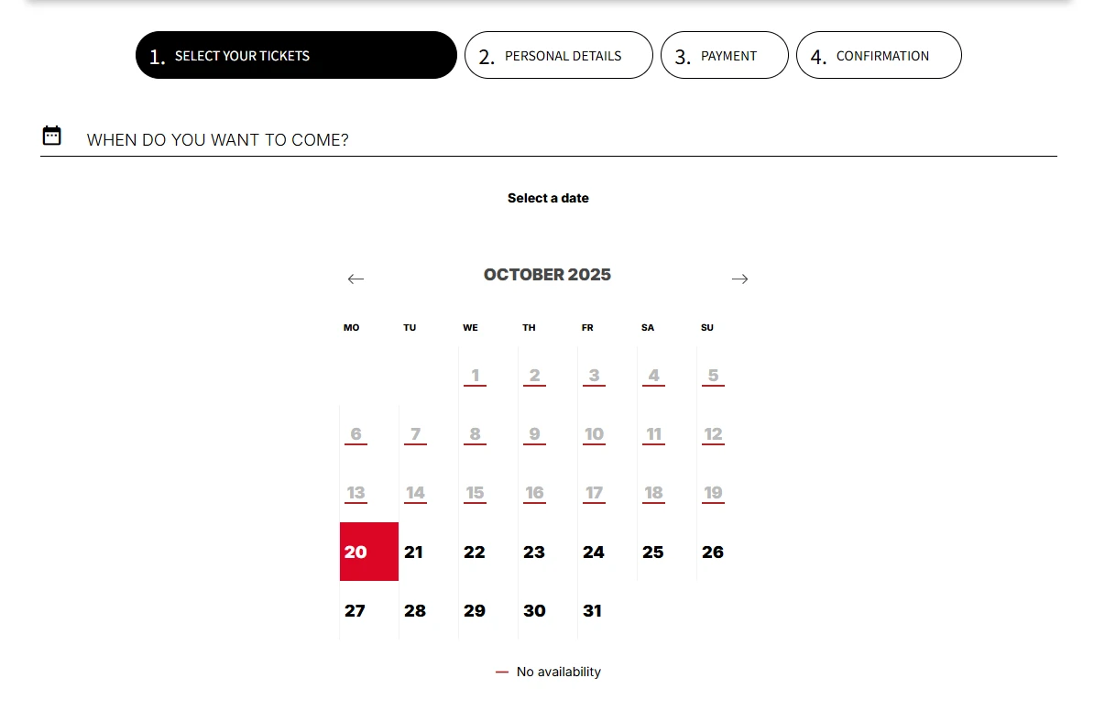The image size is (1105, 711).
Task: Choose October 28 in the calendar
Action: 415,610
